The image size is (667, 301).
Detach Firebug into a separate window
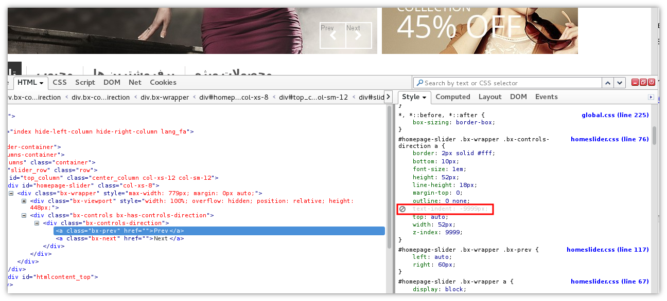coord(643,82)
